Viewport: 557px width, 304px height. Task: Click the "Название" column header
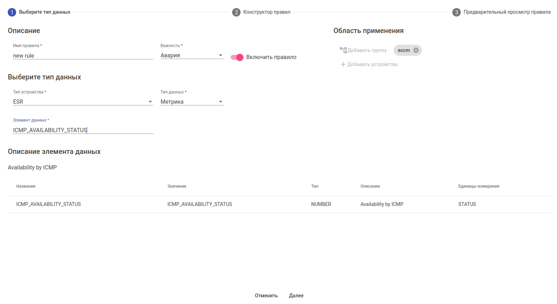click(26, 186)
